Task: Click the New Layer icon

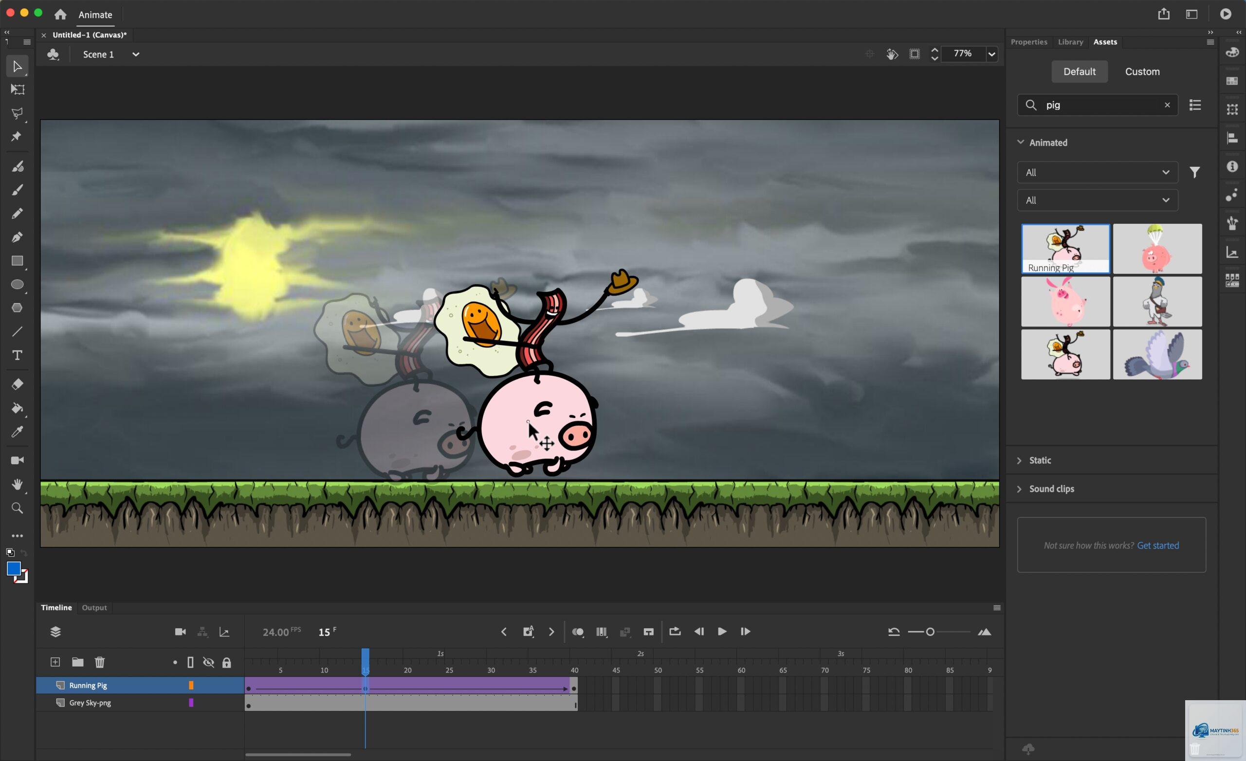Action: tap(55, 662)
